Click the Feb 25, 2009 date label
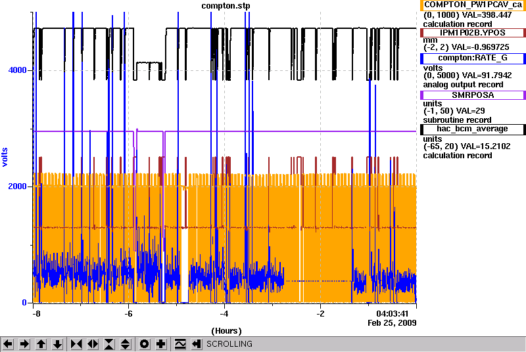This screenshot has width=526, height=352. pos(392,323)
